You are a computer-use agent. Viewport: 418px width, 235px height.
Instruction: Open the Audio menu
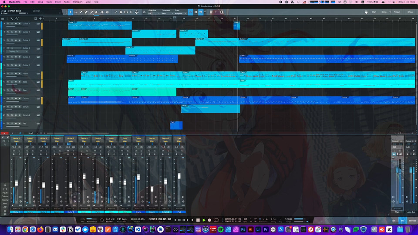click(66, 2)
